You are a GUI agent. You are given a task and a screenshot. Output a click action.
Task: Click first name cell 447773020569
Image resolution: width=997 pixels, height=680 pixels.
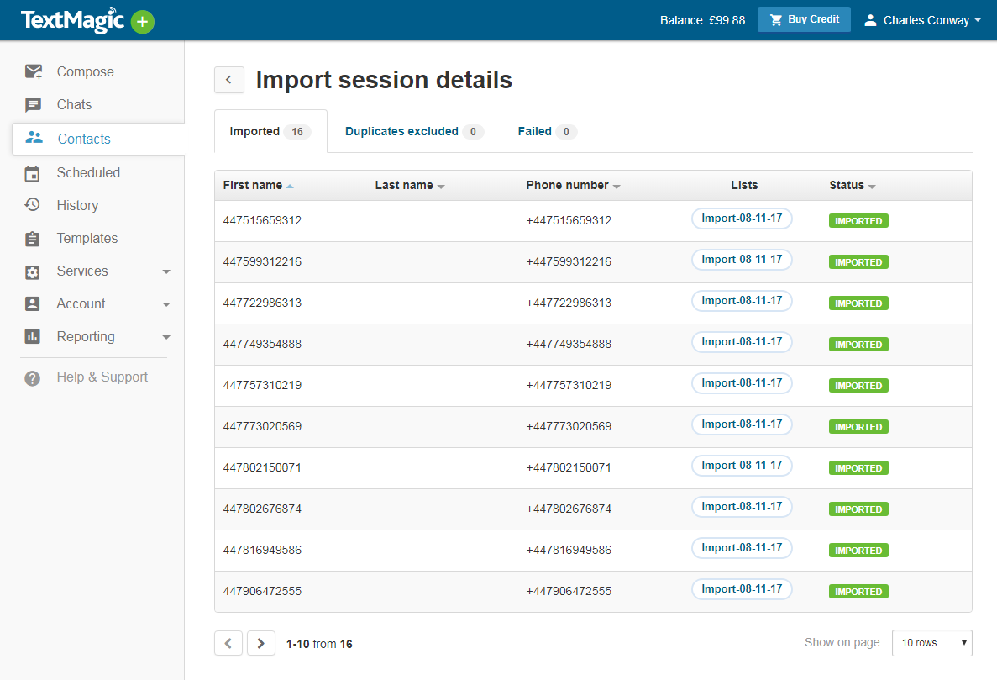pyautogui.click(x=262, y=426)
